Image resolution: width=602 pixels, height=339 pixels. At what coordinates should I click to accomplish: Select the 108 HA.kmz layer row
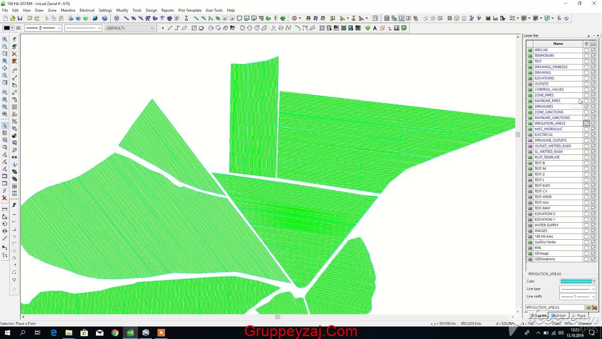click(558, 236)
